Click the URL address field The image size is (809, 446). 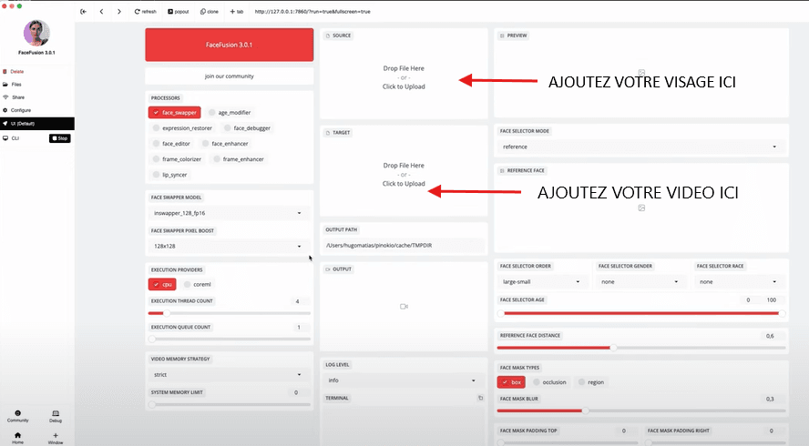point(312,11)
